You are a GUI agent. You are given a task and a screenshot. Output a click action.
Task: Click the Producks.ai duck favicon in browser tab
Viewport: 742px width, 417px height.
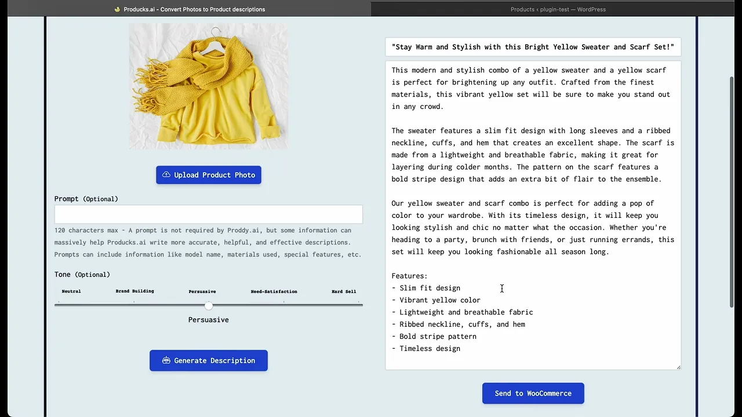click(x=117, y=9)
